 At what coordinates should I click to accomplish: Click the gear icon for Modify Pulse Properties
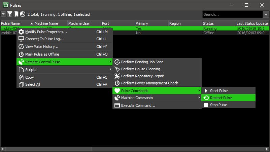point(21,32)
